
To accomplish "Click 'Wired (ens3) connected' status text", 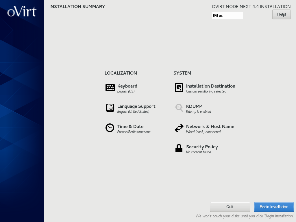I will tap(203, 132).
